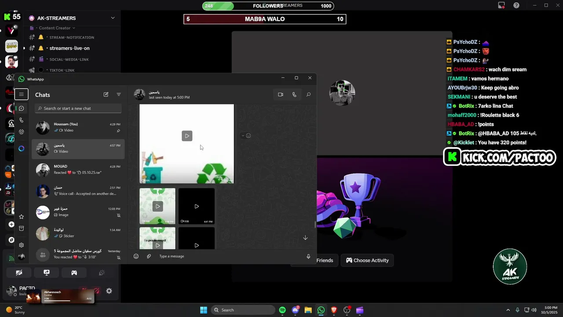
Task: Open File Explorer from the taskbar
Action: click(308, 310)
